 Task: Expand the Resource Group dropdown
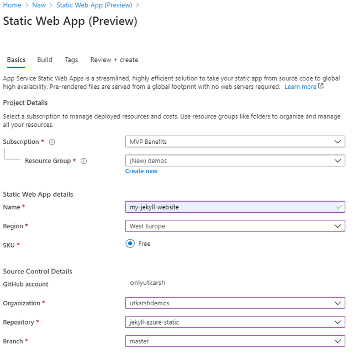click(235, 161)
